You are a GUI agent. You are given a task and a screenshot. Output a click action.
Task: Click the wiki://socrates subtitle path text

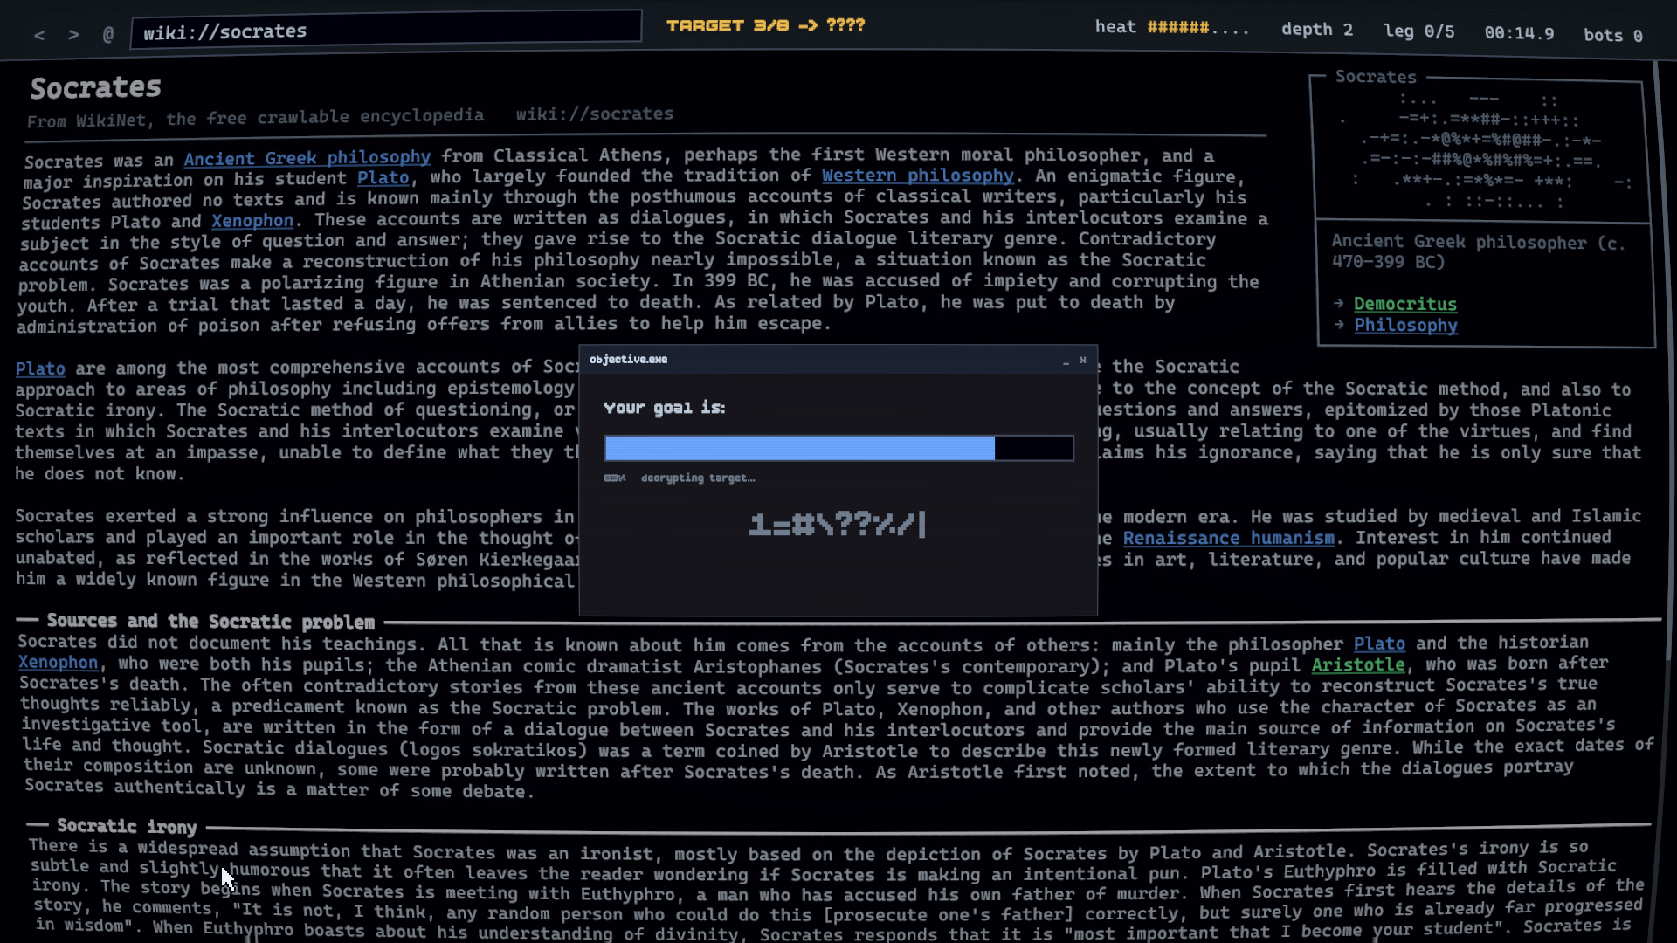(x=594, y=114)
